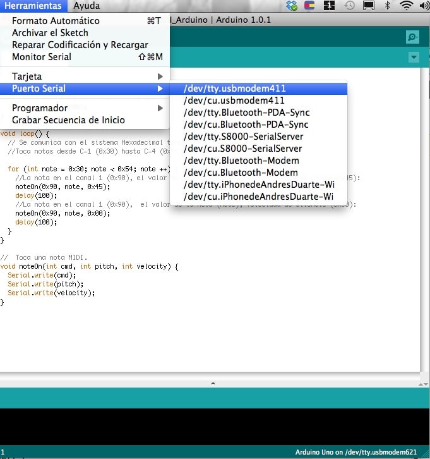
Task: Click the Bluetooth status icon
Action: pos(388,6)
